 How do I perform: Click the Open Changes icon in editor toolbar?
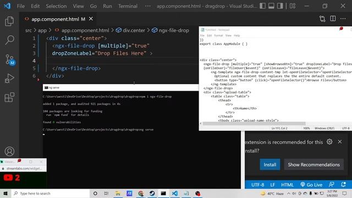[322, 19]
